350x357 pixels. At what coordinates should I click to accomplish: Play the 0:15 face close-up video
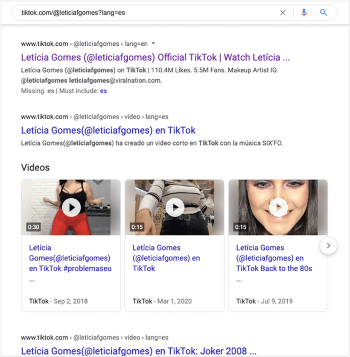coord(278,207)
